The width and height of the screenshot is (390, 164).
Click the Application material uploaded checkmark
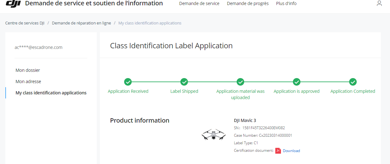coord(240,82)
